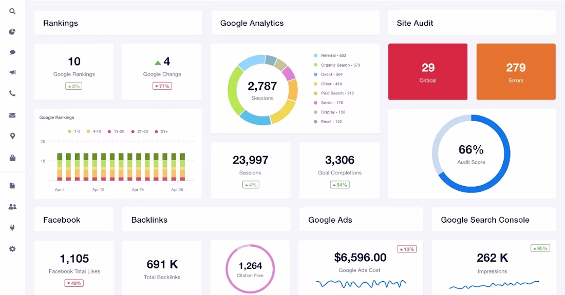Screen dimensions: 565x295
Task: Open the envelope email icon
Action: point(12,115)
